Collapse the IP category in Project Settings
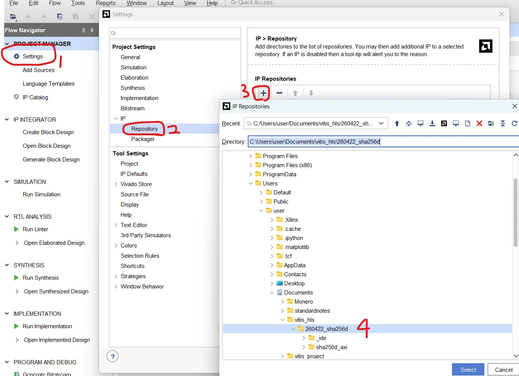 click(x=116, y=119)
